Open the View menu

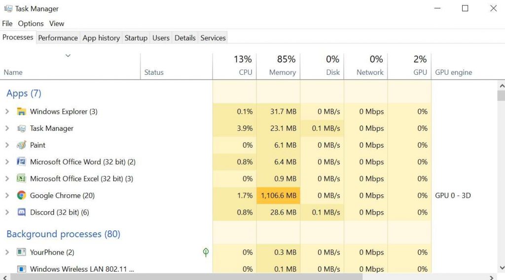click(57, 24)
